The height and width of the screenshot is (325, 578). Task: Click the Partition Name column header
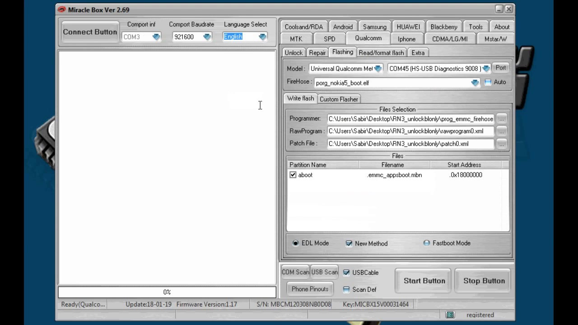(322, 165)
